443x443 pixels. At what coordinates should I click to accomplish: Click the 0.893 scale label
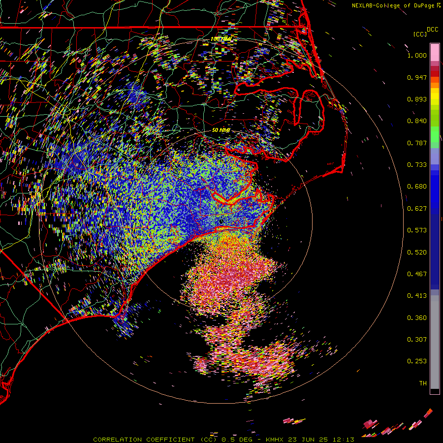(x=417, y=99)
